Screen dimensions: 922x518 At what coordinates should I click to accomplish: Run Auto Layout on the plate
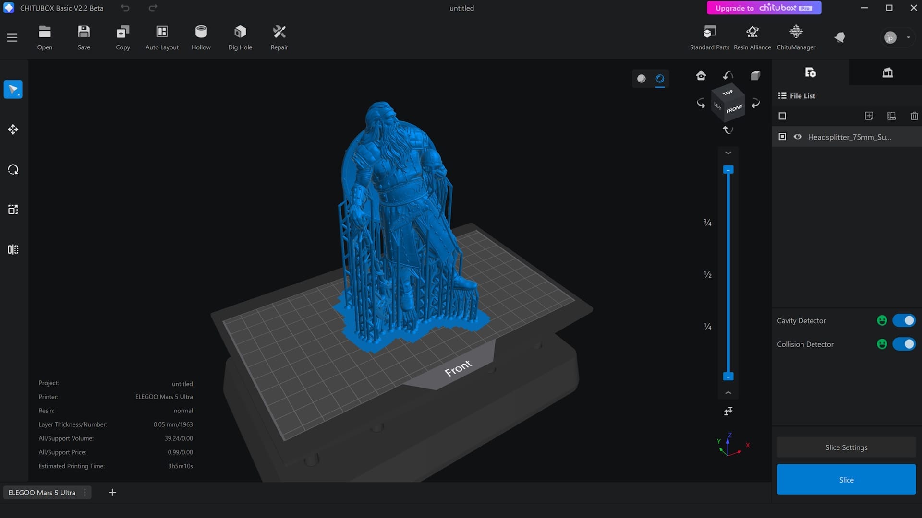point(162,32)
